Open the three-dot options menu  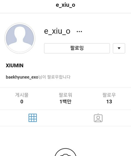tap(79, 31)
